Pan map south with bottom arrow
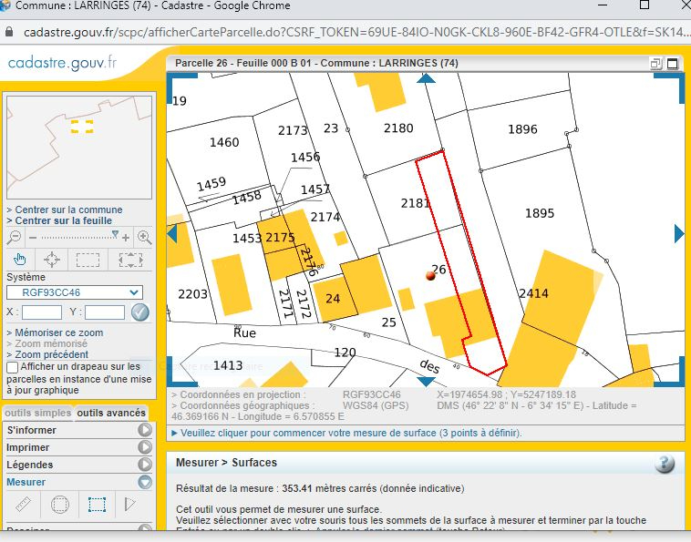691x542 pixels. click(x=426, y=381)
